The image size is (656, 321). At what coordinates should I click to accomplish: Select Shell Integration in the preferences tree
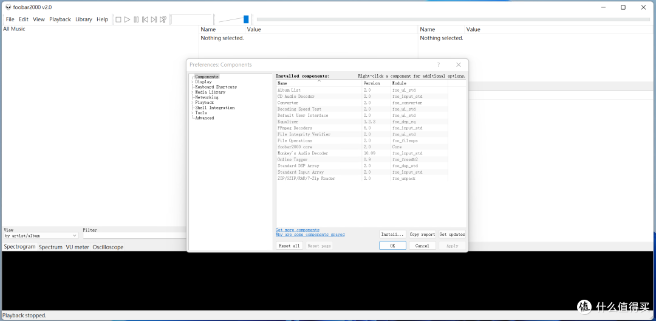(214, 108)
